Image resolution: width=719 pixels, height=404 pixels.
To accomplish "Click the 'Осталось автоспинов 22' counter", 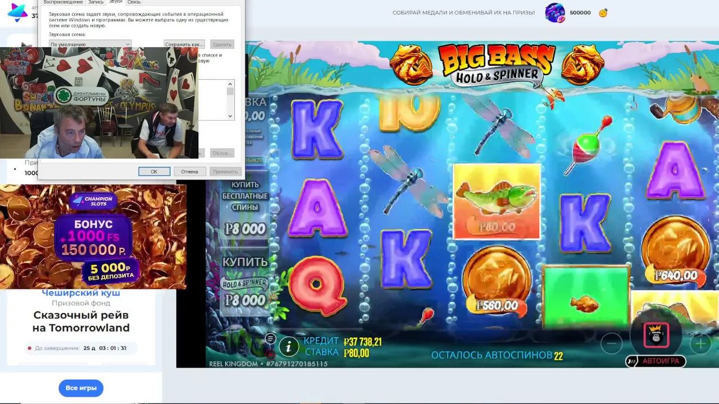I will point(497,355).
